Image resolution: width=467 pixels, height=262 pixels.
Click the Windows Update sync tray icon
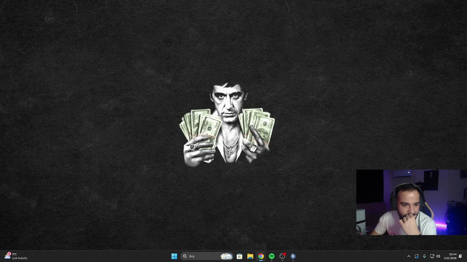point(417,256)
